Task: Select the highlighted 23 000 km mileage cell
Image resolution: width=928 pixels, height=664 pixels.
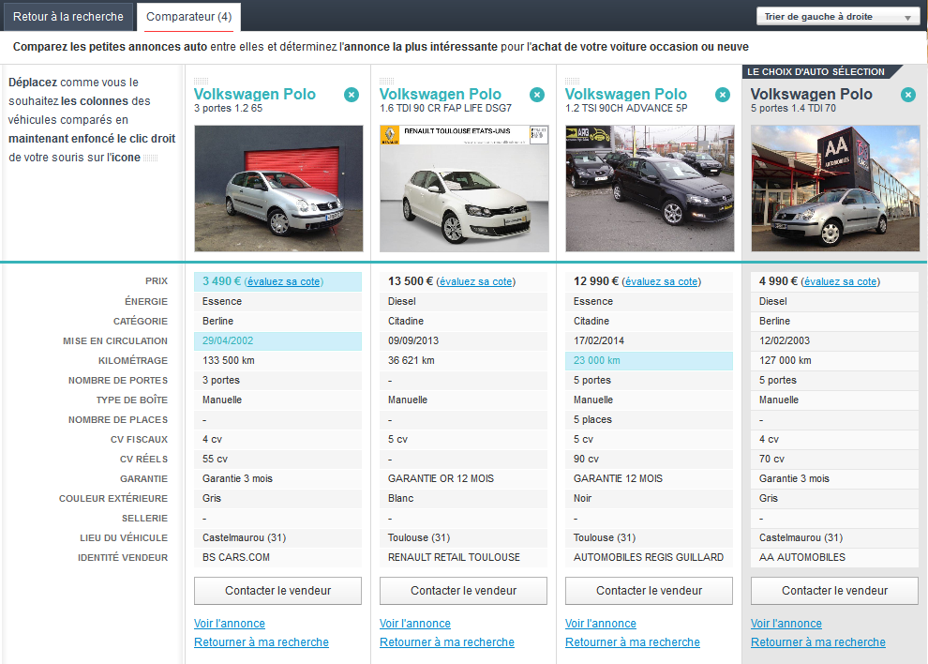Action: coord(650,361)
